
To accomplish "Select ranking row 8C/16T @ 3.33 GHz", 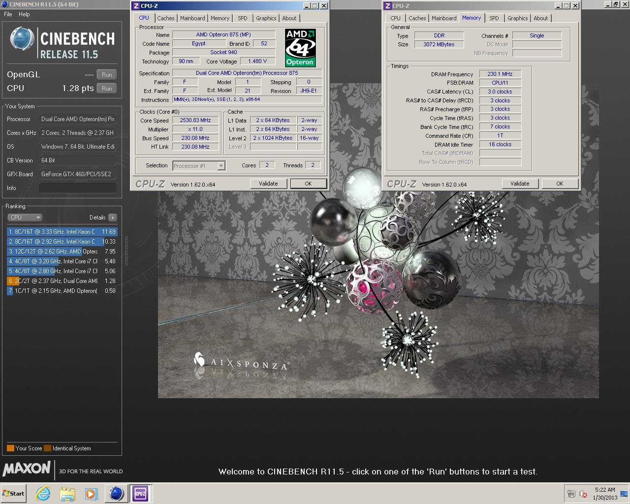I will (62, 232).
